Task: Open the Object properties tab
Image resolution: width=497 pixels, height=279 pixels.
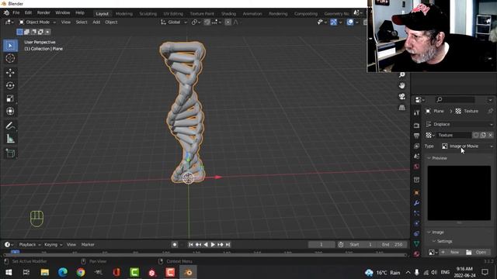Action: coord(416,193)
